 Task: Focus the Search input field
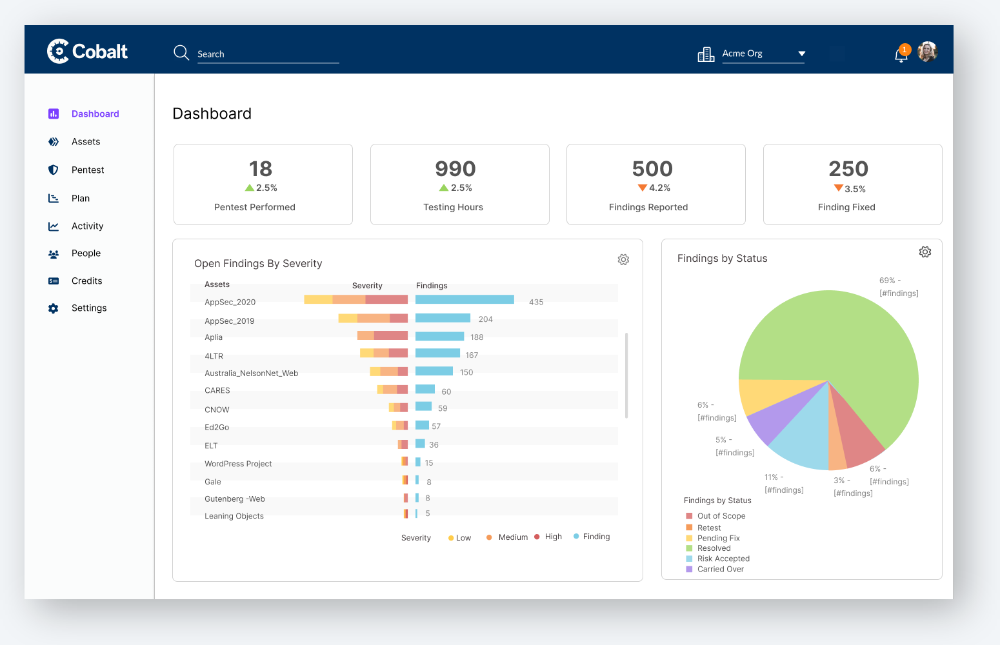(268, 54)
